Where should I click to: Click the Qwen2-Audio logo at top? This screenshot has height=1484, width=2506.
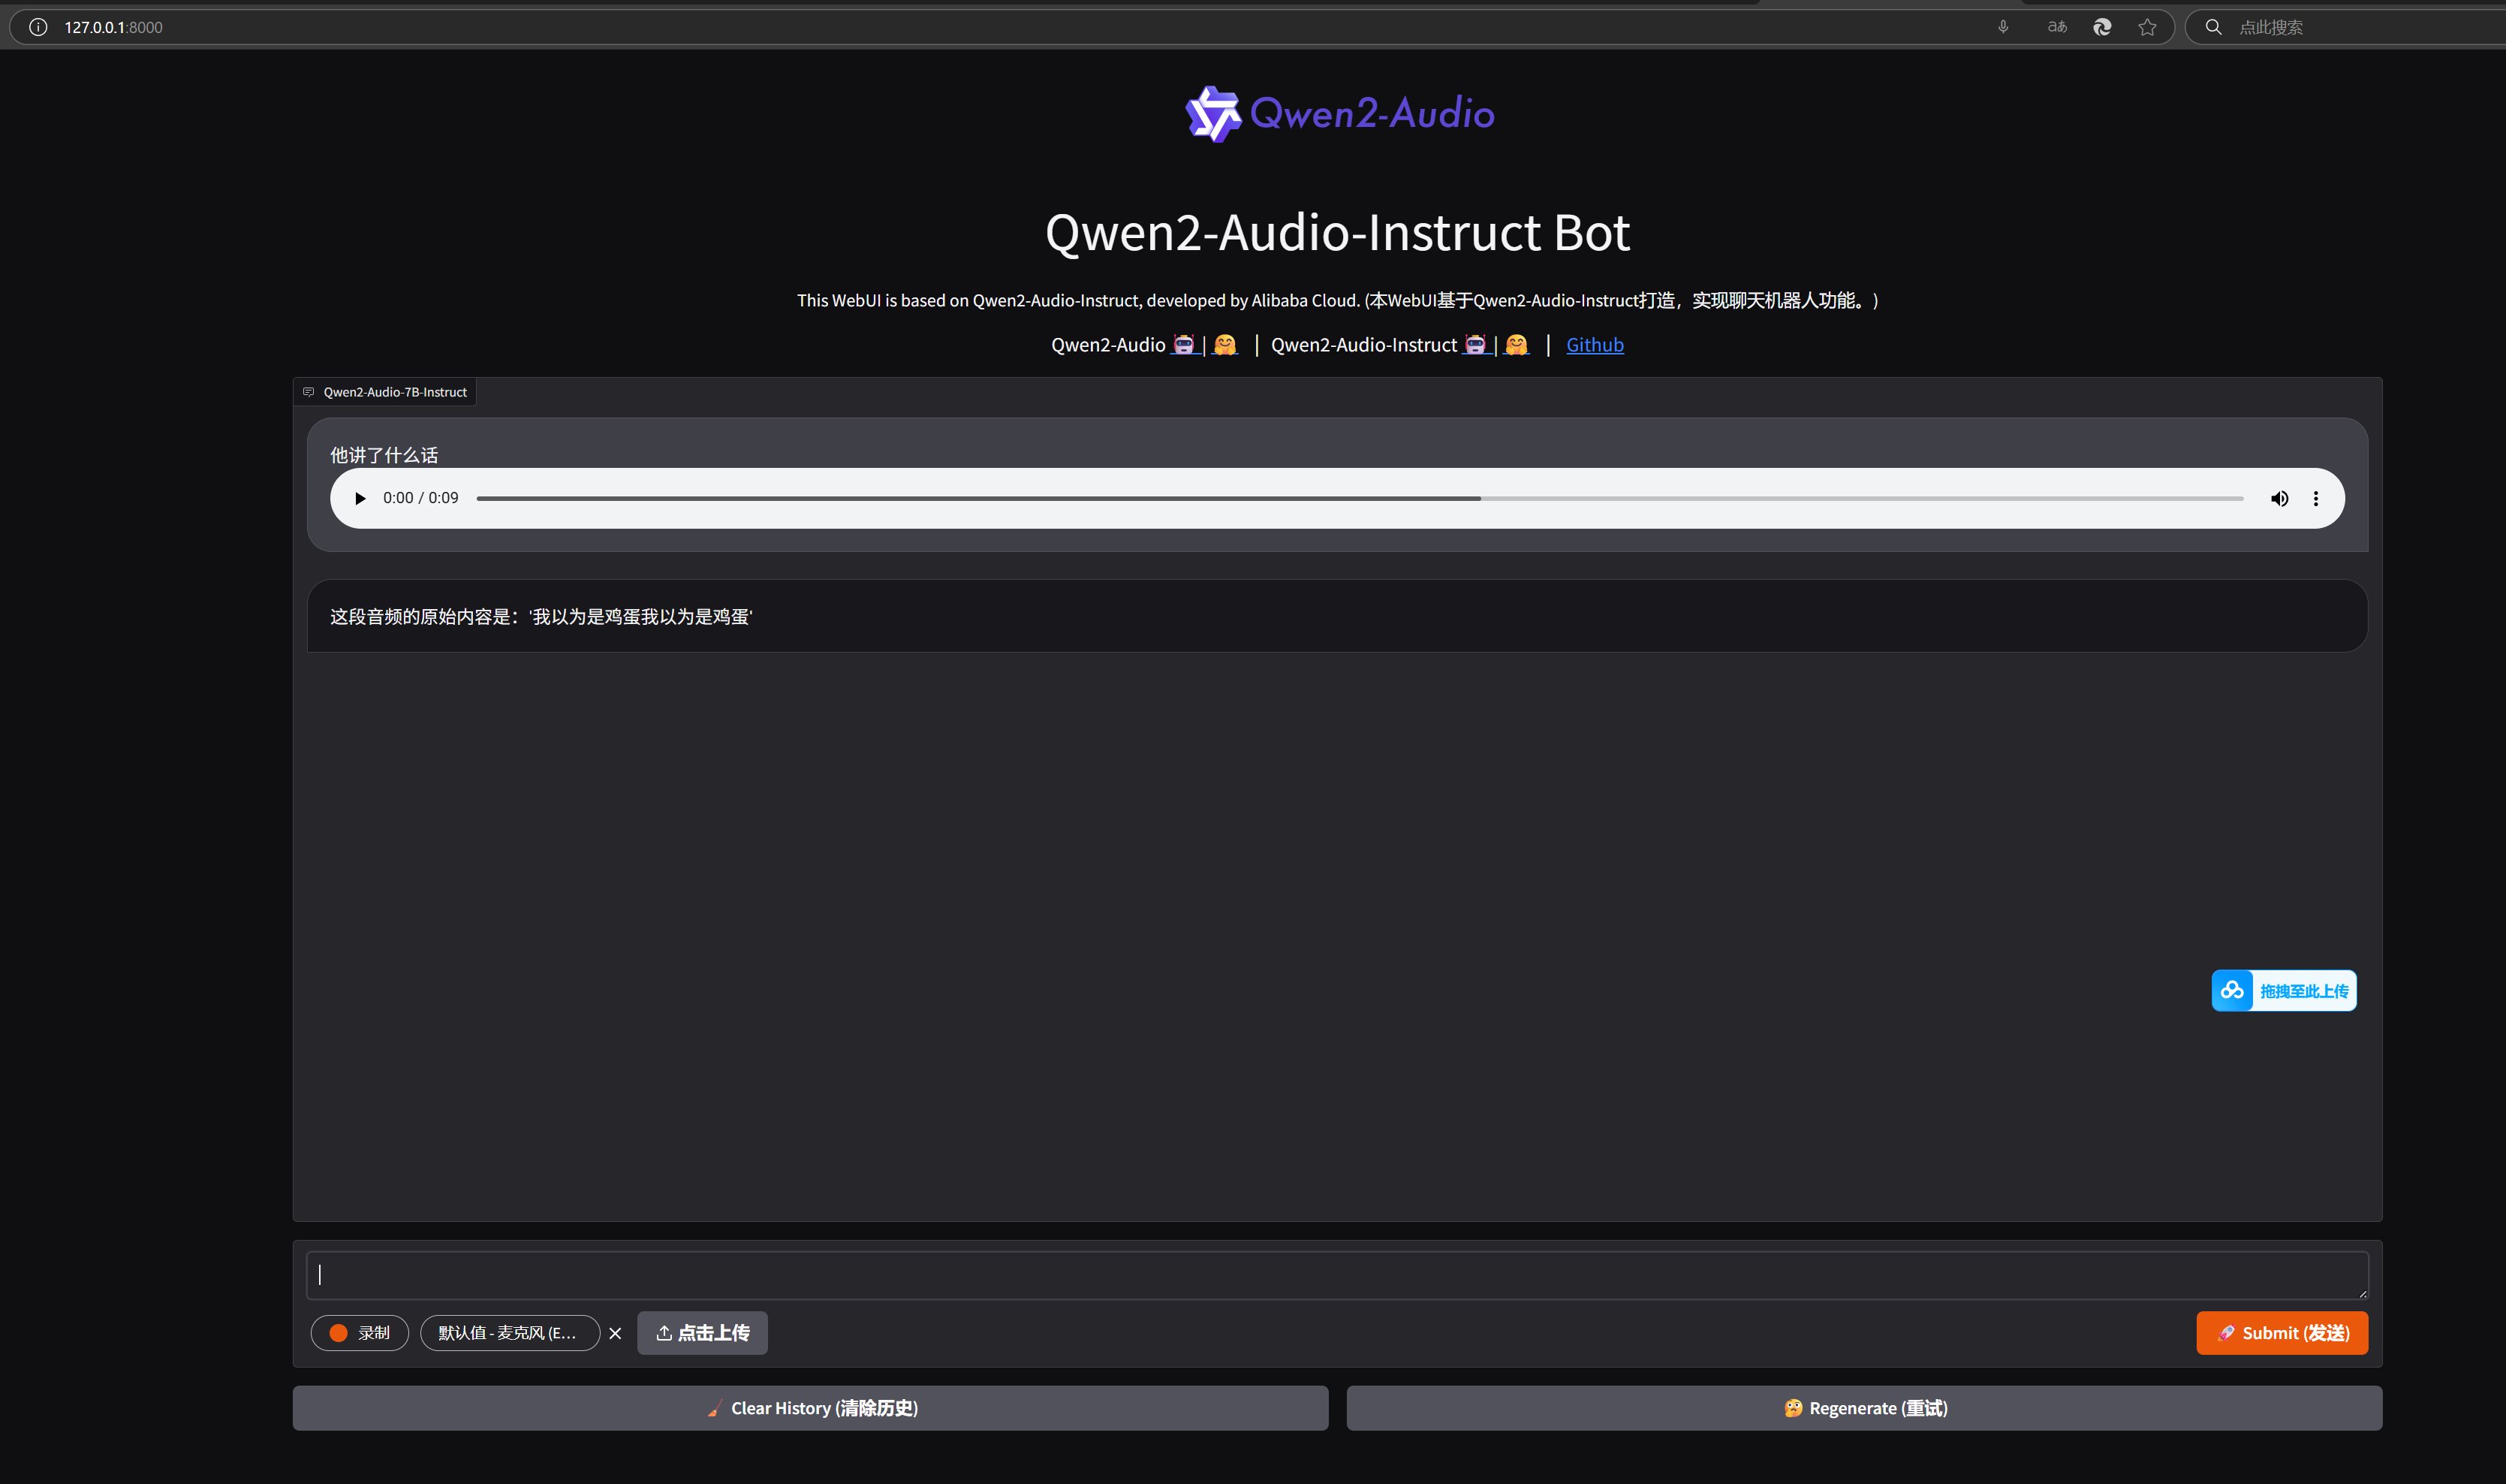click(x=1339, y=114)
